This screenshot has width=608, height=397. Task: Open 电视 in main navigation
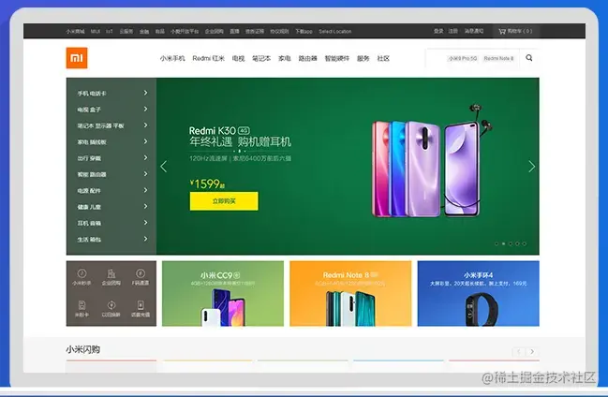(238, 58)
